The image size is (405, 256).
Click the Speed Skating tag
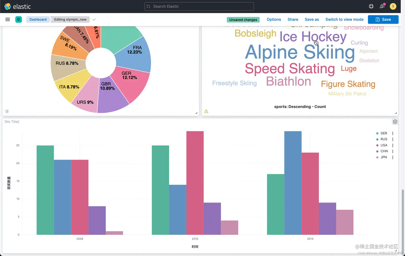(x=290, y=69)
